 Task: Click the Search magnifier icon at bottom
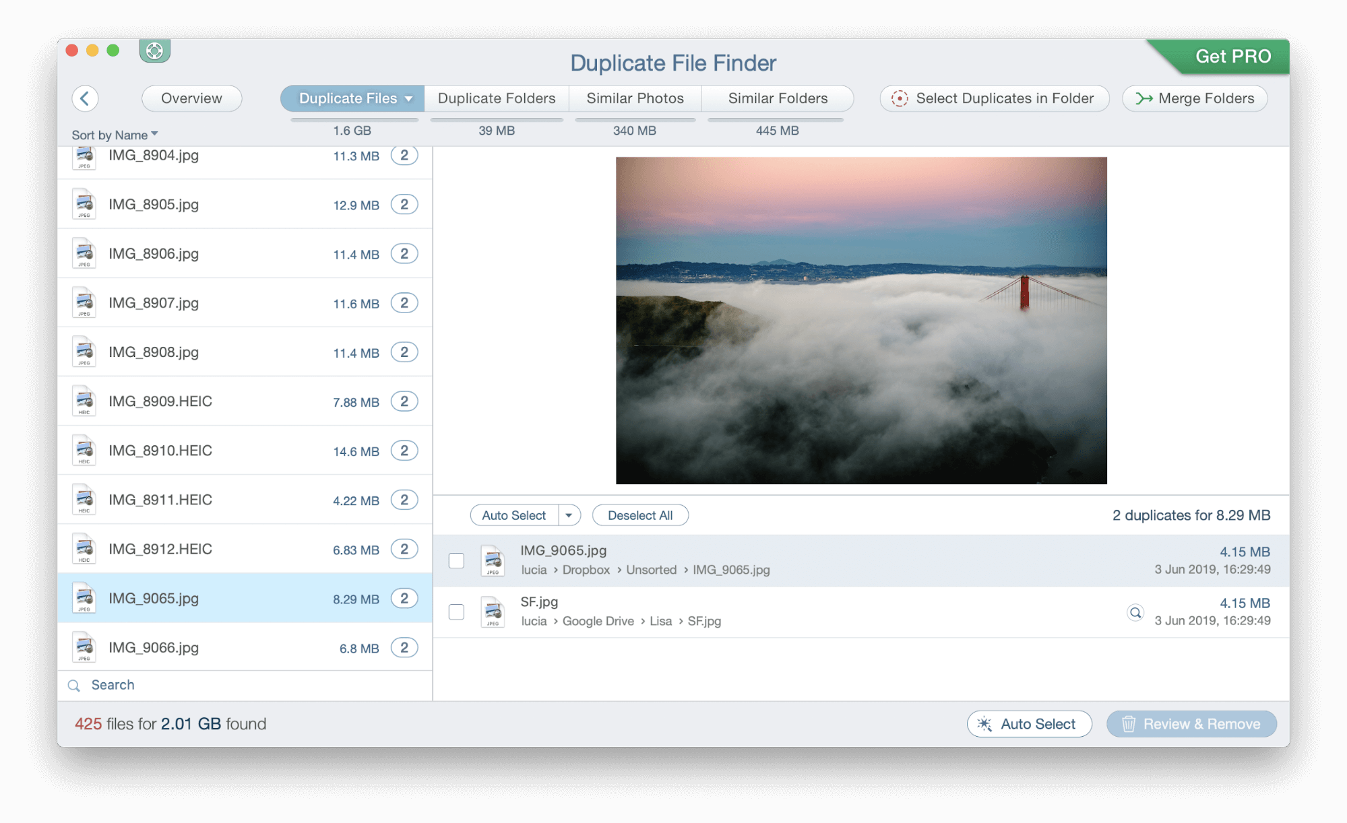75,684
